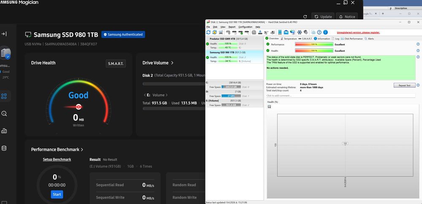
Task: Open the View menu in Hard Disk Sentinel
Action: pyautogui.click(x=223, y=27)
